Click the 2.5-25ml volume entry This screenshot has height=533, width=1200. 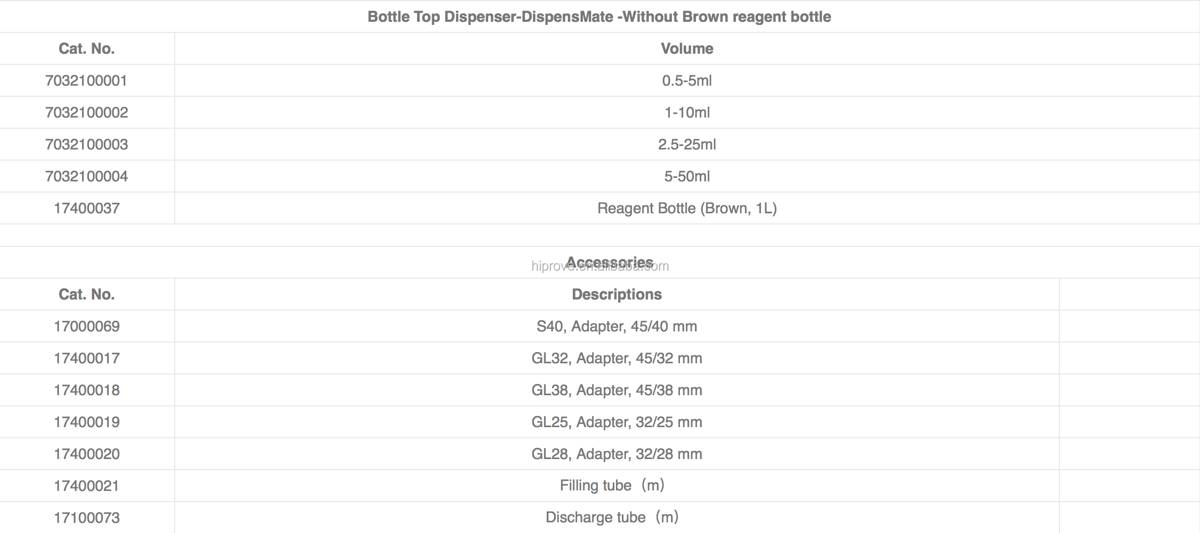pyautogui.click(x=686, y=145)
